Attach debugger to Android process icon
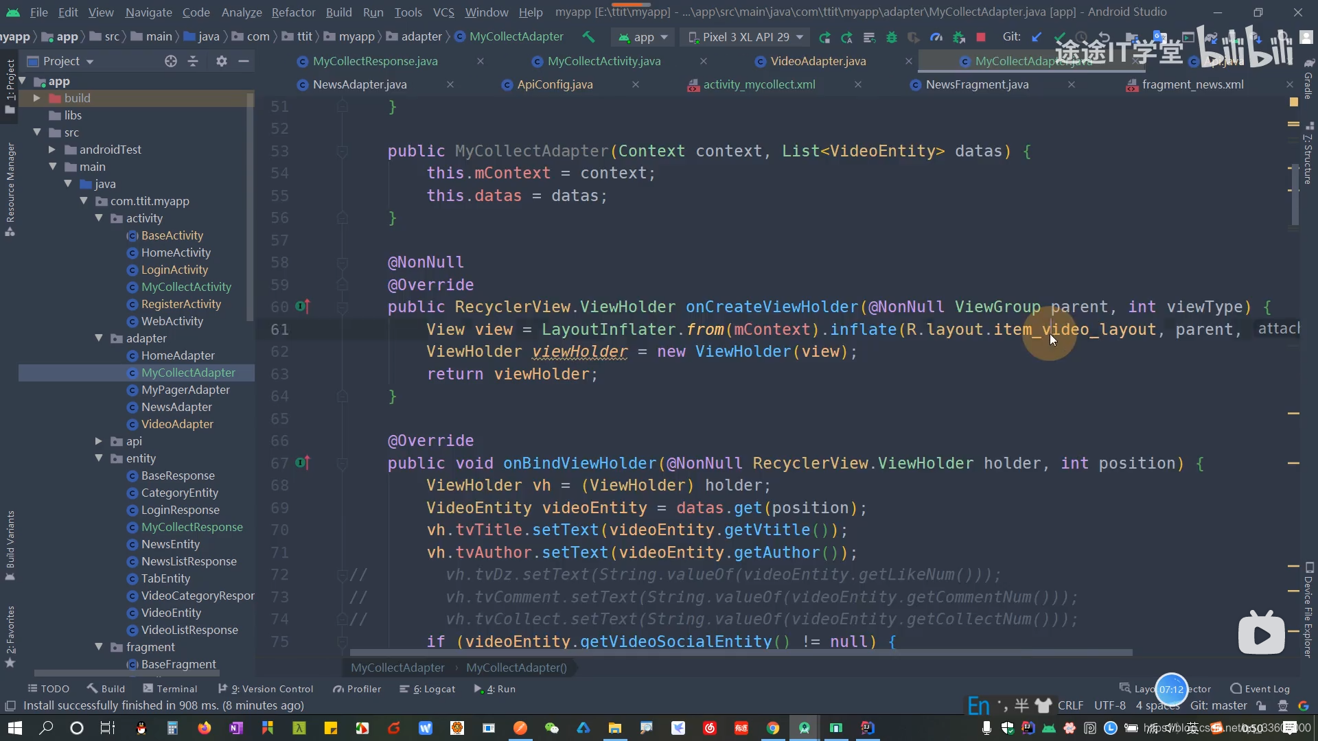 click(x=958, y=37)
